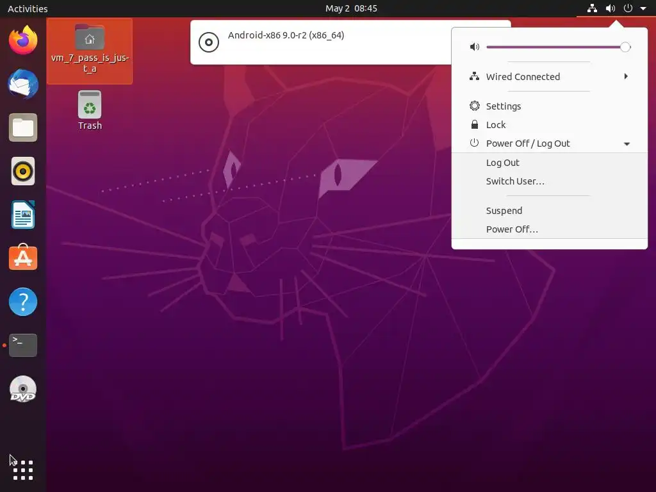The image size is (656, 492).
Task: Open LibreOffice Writer from the dock
Action: [23, 215]
